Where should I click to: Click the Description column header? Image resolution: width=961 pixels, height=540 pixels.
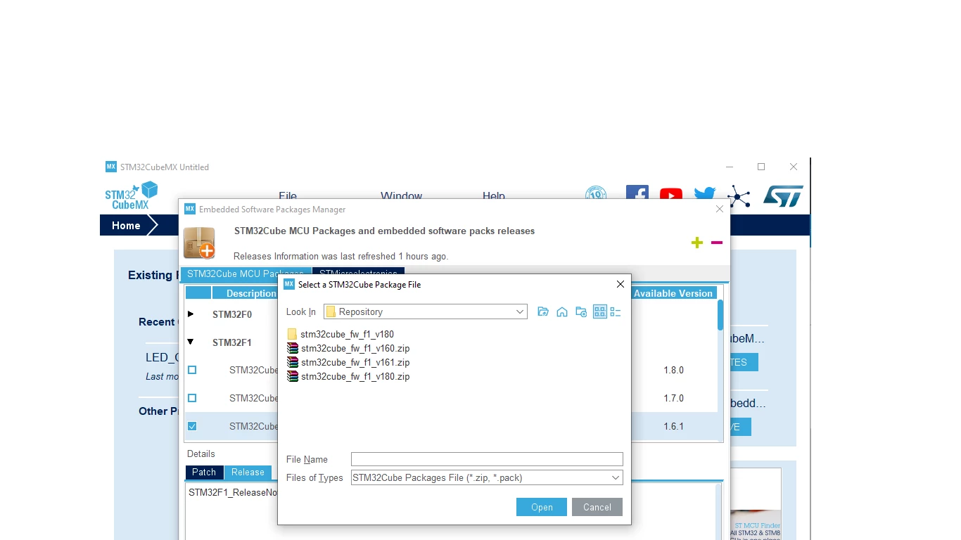251,293
